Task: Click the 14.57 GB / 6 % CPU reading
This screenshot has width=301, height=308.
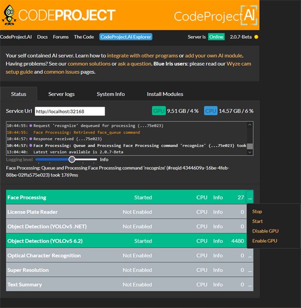Action: (236, 111)
